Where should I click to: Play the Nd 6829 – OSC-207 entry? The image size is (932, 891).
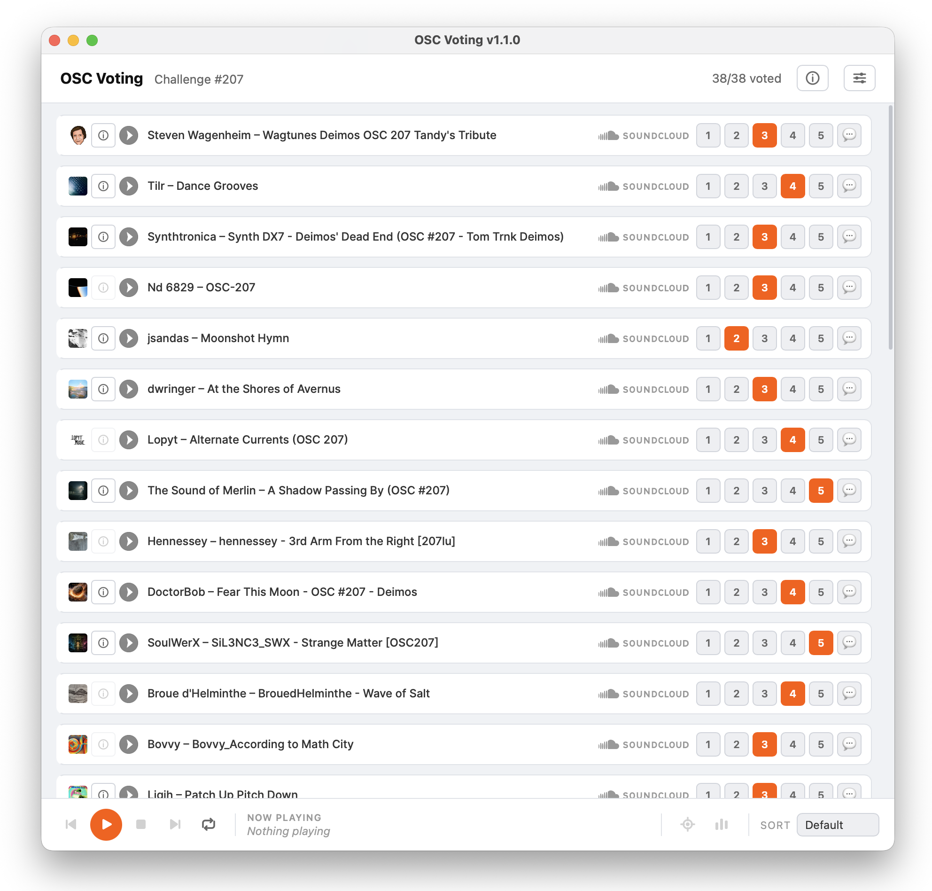point(129,287)
